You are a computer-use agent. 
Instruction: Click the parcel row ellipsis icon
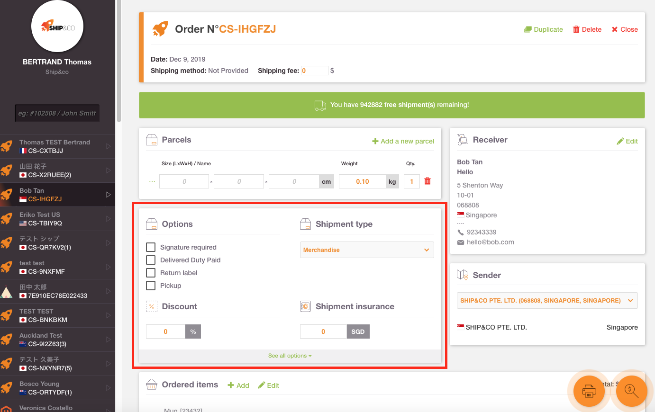[152, 181]
